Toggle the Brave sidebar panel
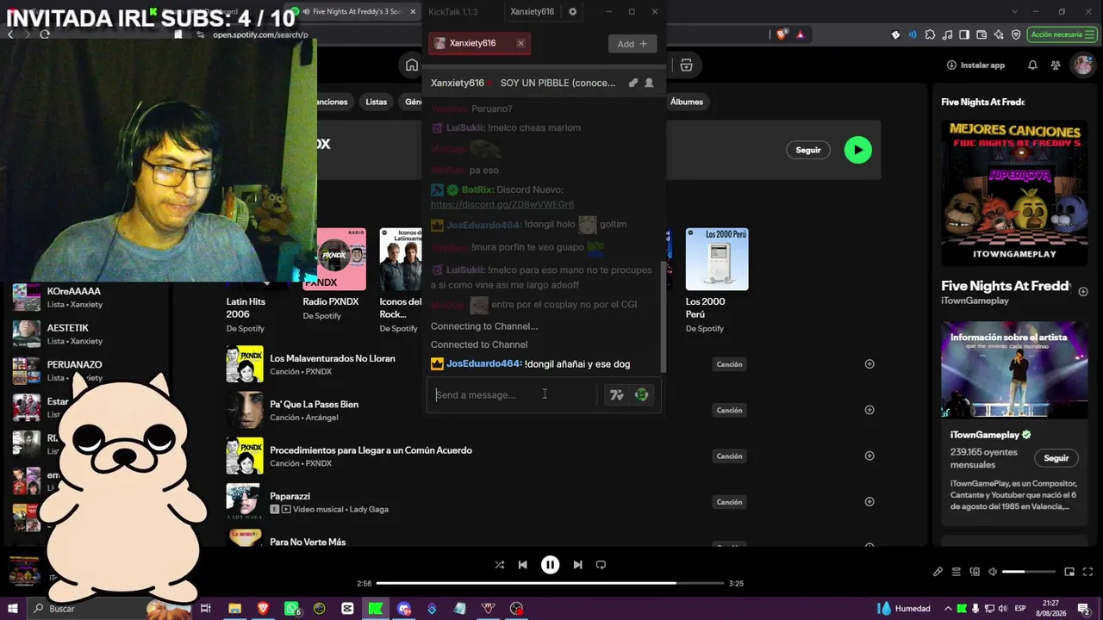Screen dimensions: 1103x620 tap(964, 34)
